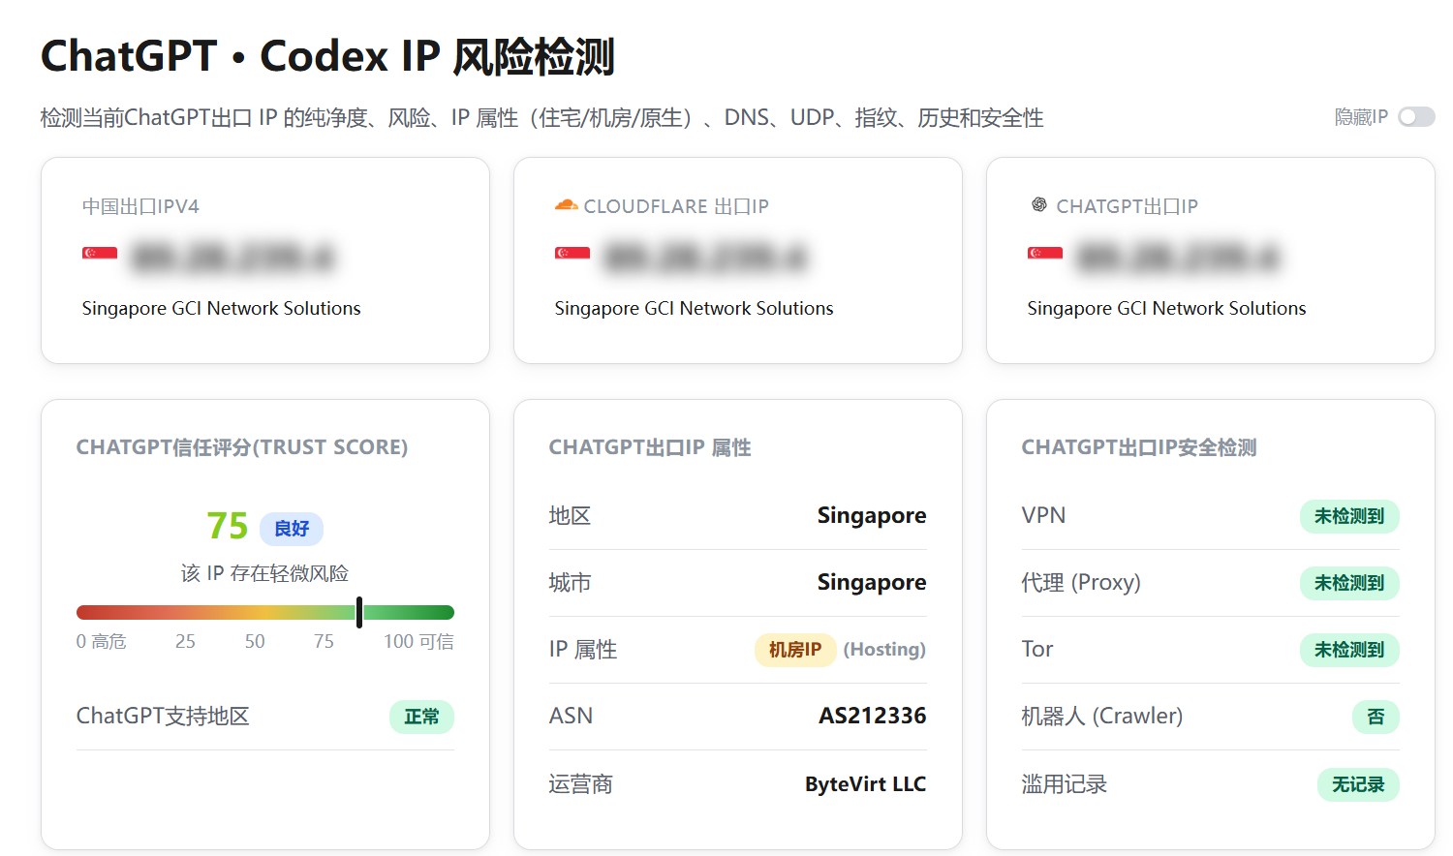The height and width of the screenshot is (856, 1453).
Task: Click the 机器人 (Crawler) row label
Action: [x=1102, y=717]
